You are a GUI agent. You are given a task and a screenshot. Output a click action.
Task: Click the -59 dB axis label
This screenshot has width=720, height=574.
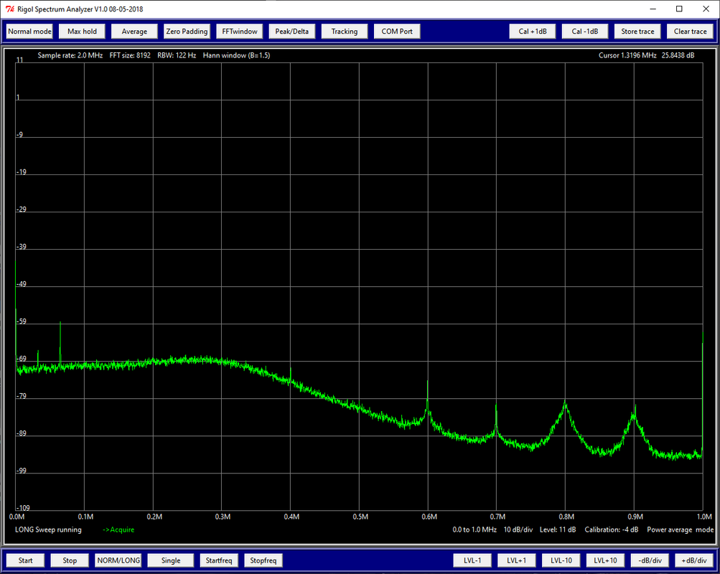(21, 321)
